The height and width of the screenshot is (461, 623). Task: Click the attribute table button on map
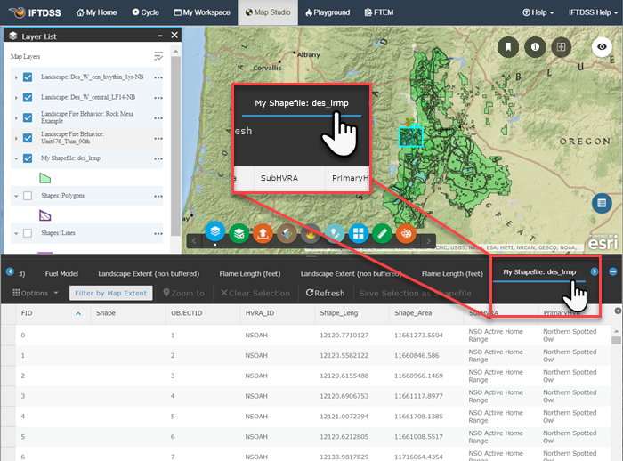(602, 203)
